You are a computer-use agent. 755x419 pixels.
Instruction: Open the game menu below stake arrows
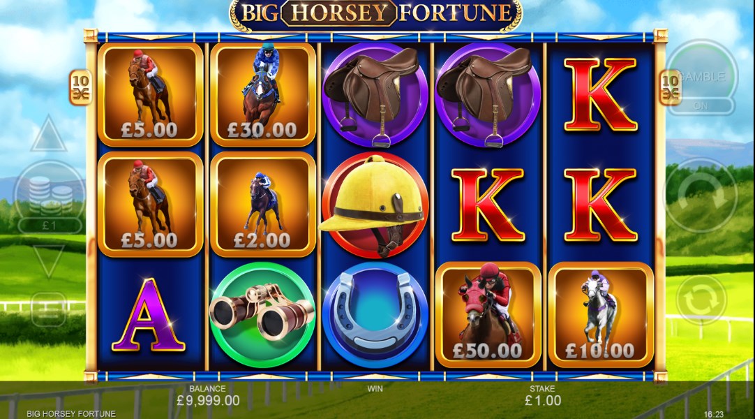click(49, 309)
